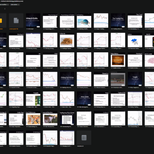Open the gray generic file icon
The width and height of the screenshot is (154, 154).
click(x=16, y=20)
